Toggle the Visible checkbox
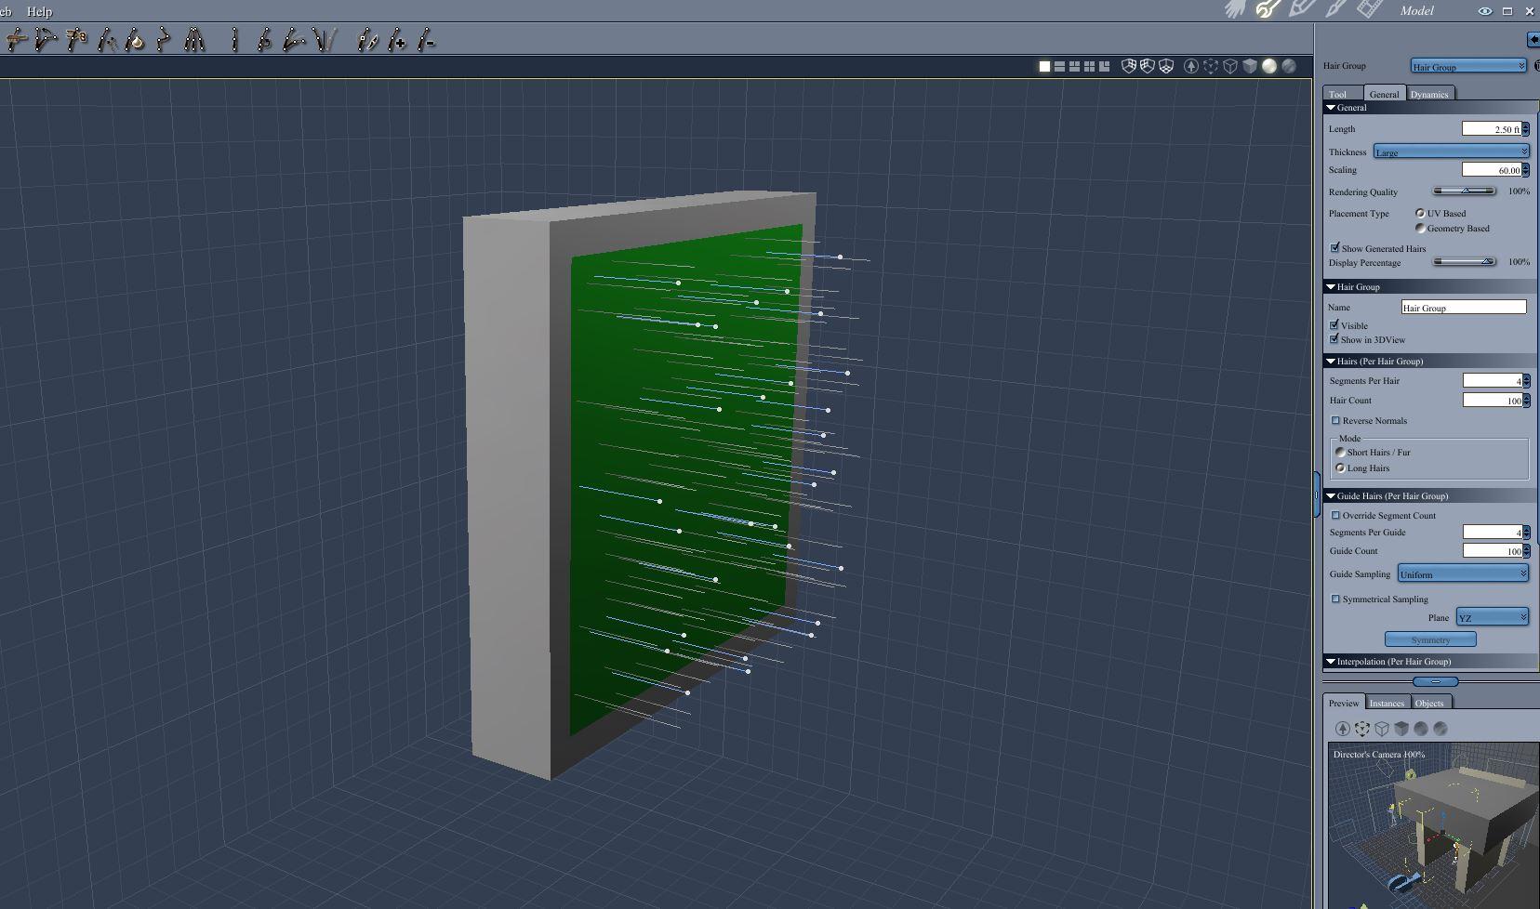This screenshot has height=909, width=1540. (x=1334, y=325)
